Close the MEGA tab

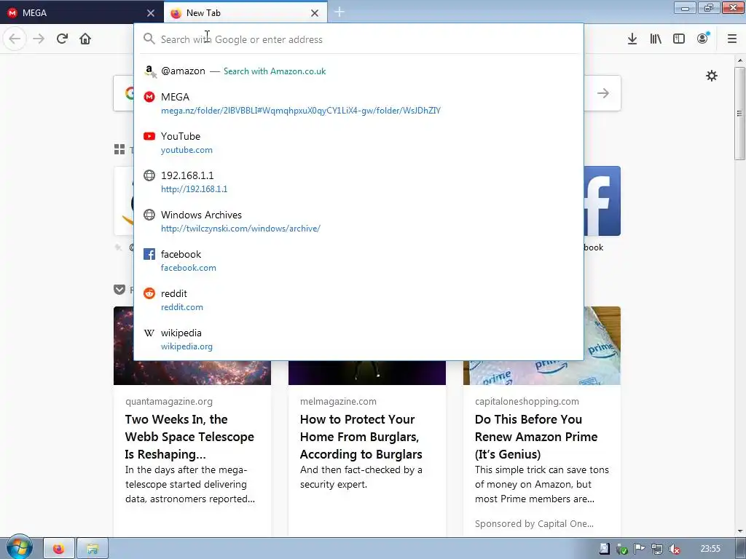click(x=151, y=13)
